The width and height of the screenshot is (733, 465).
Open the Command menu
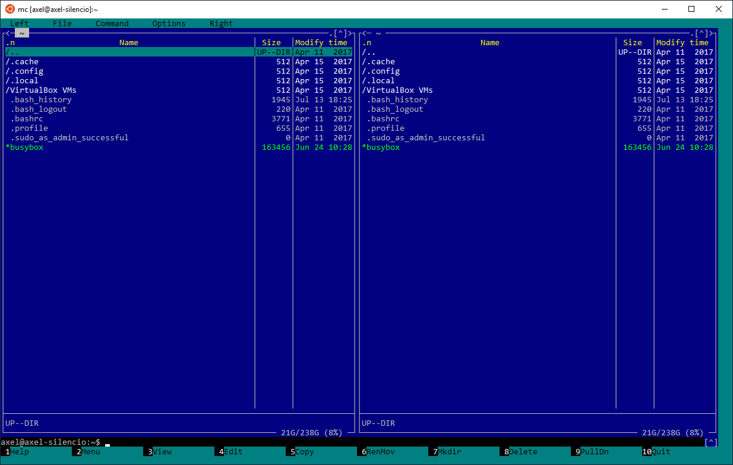(x=112, y=24)
